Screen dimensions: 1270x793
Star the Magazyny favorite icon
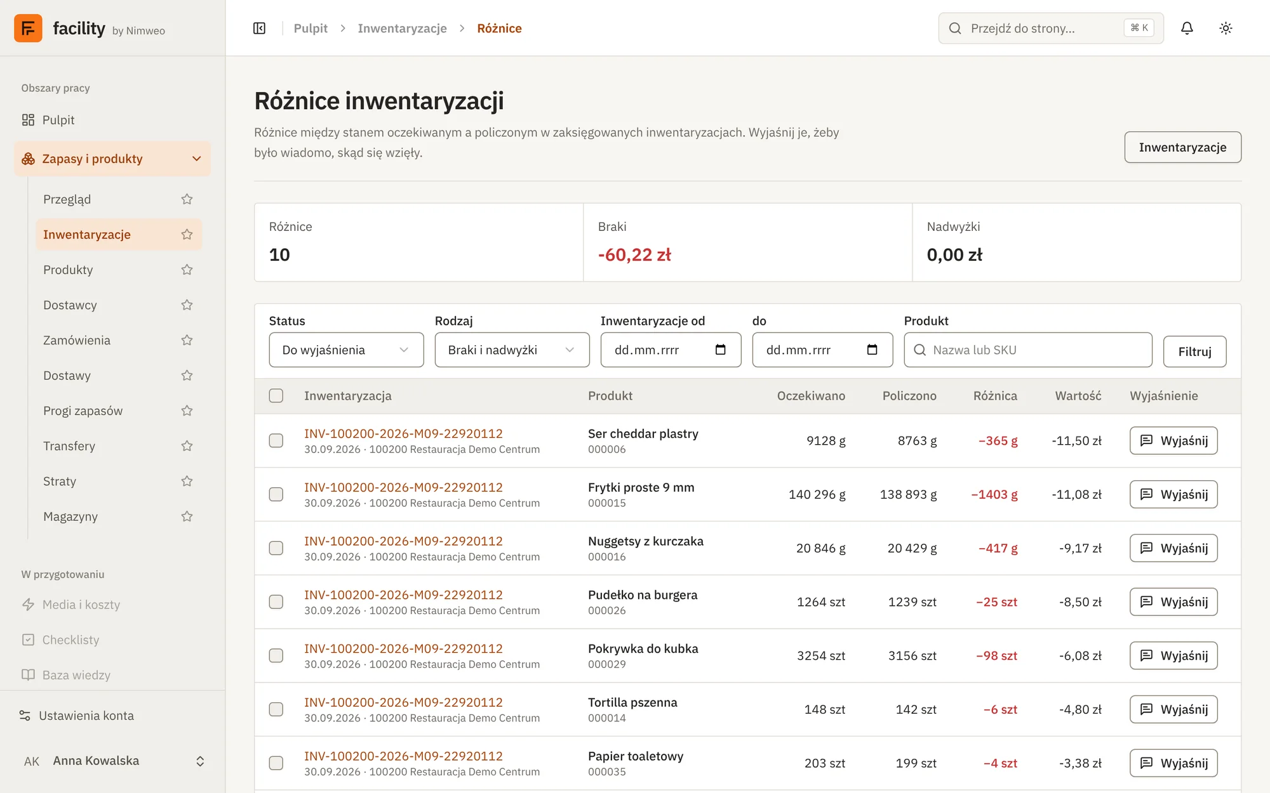click(x=187, y=516)
